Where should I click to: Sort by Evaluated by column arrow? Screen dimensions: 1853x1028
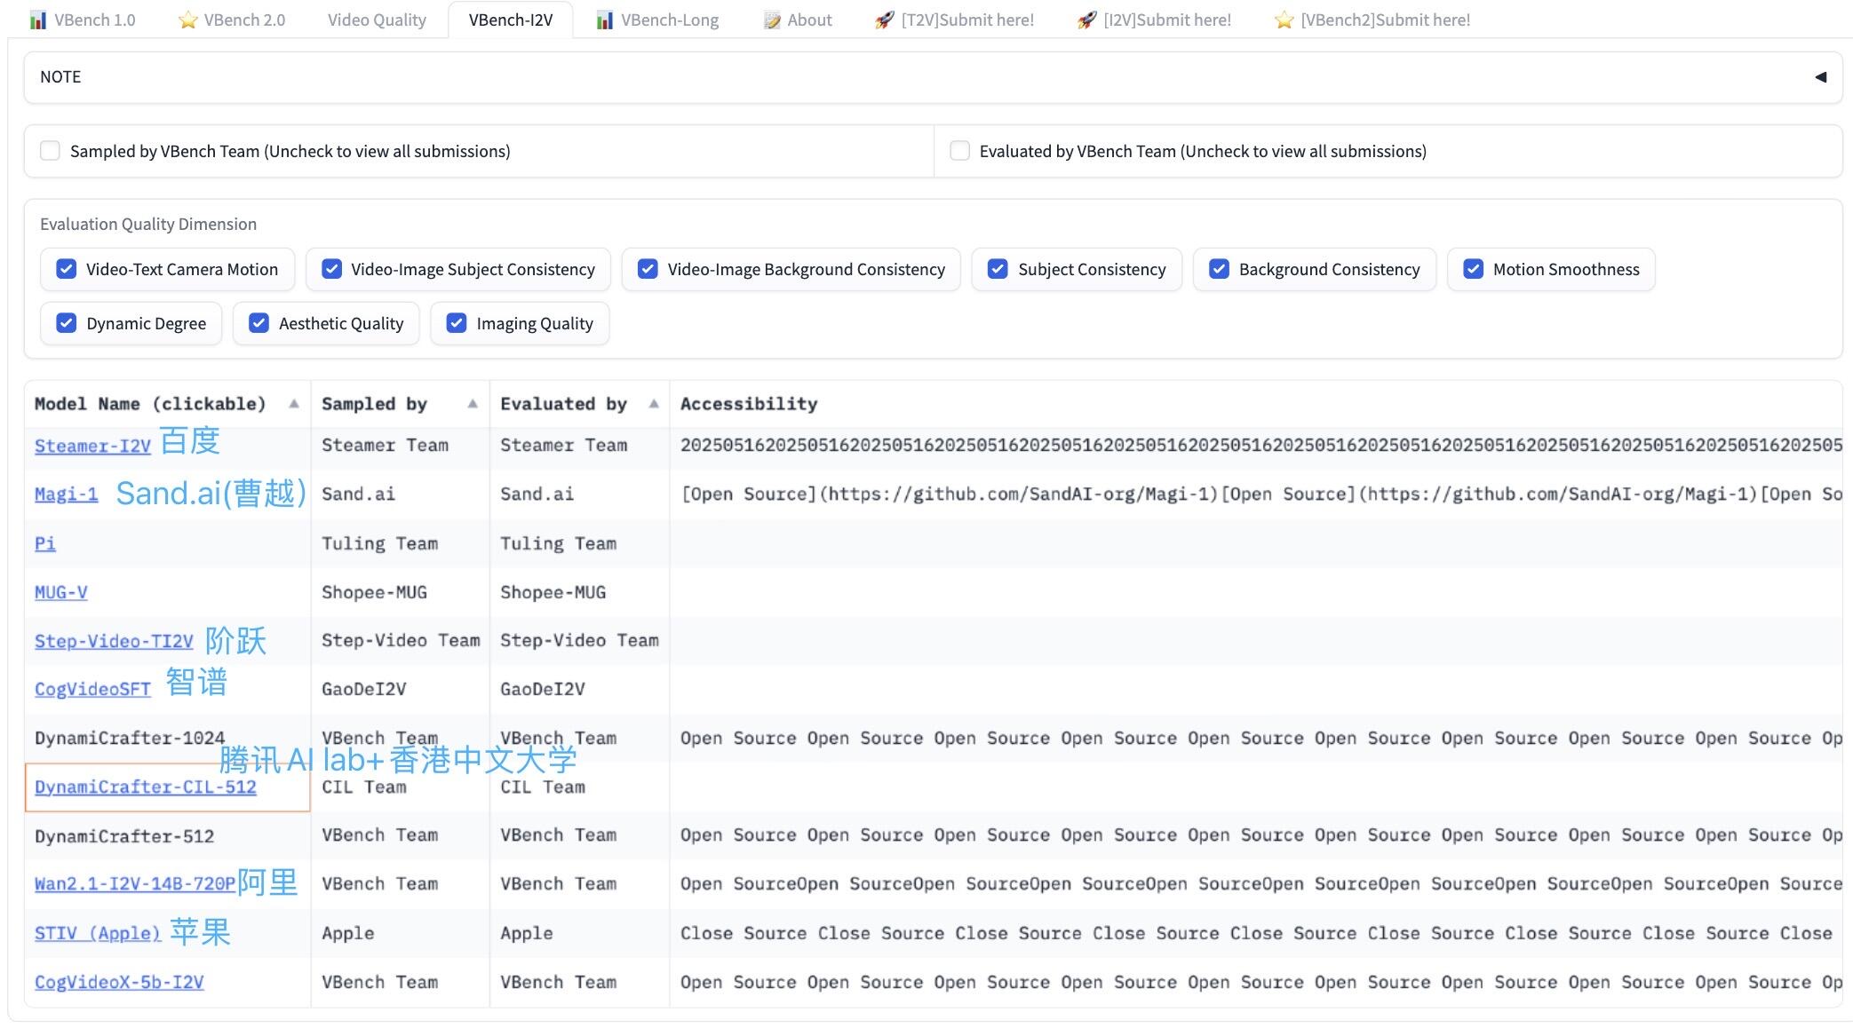click(654, 404)
